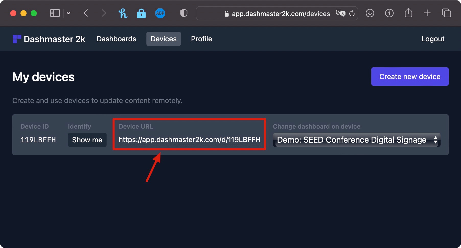Open Safari Downloads
Image resolution: width=461 pixels, height=248 pixels.
[x=370, y=13]
